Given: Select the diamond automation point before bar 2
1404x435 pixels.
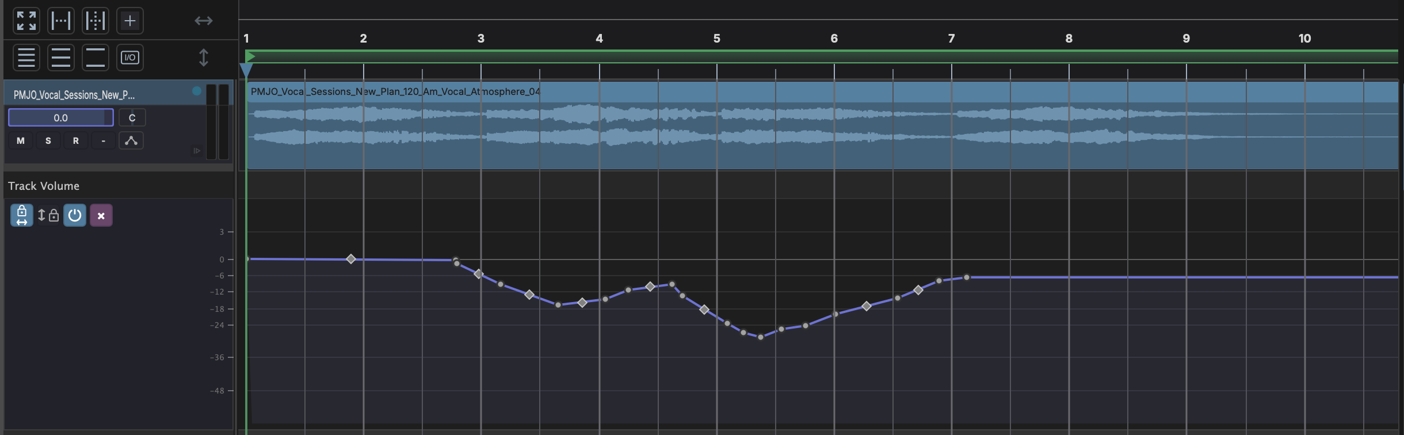Looking at the screenshot, I should (351, 259).
